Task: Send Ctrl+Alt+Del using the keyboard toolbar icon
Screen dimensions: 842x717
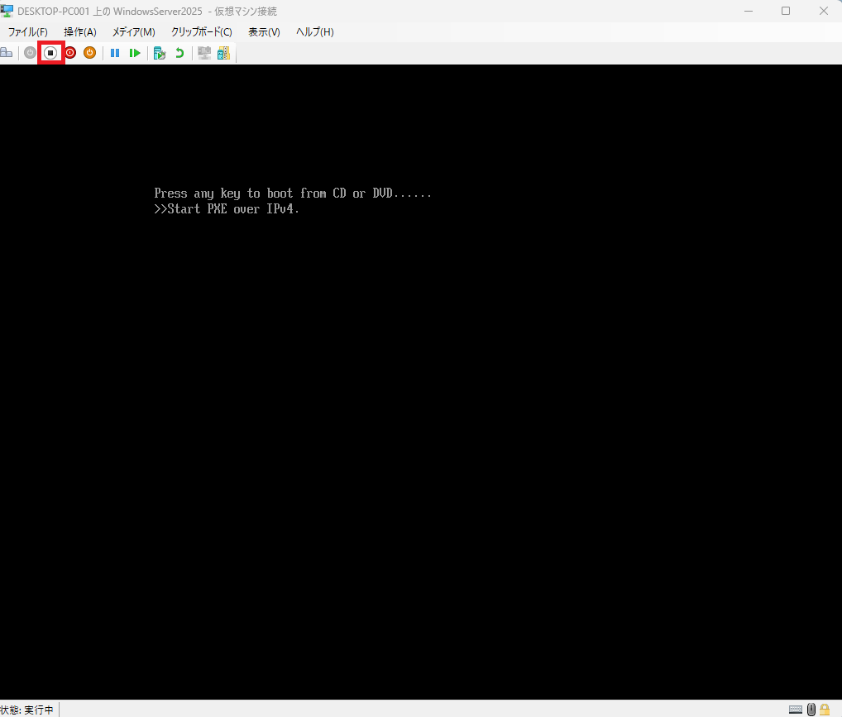Action: point(7,53)
